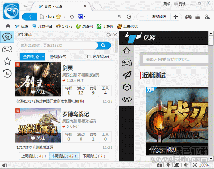Click 关注 on the 罗德岛战记 thumbnail

(x=38, y=138)
